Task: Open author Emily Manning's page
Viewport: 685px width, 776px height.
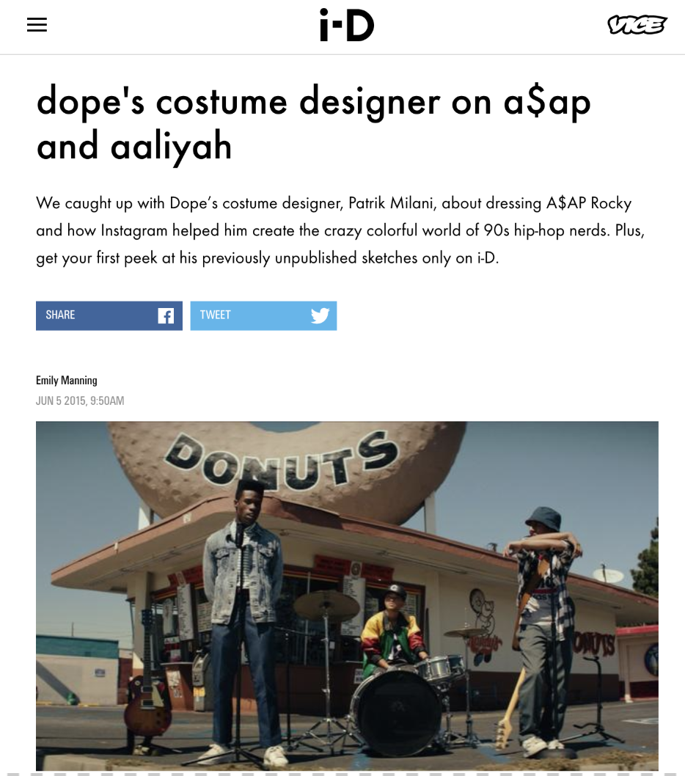Action: (x=66, y=380)
